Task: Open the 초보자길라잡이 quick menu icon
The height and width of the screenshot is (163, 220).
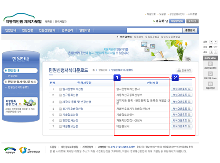Action: [x=210, y=64]
